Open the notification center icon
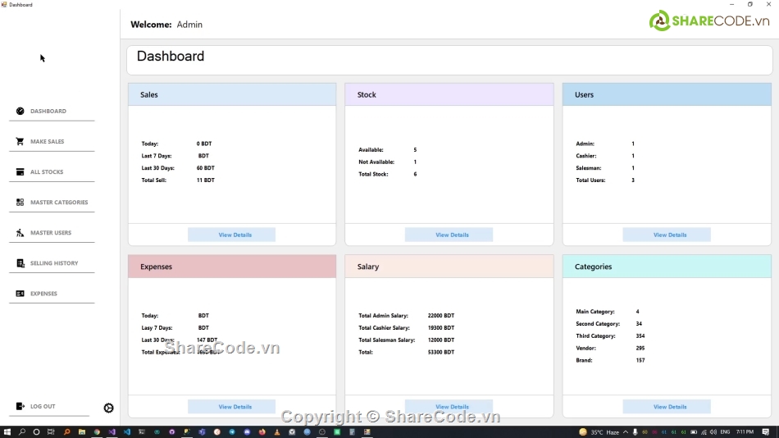This screenshot has width=779, height=438. [x=766, y=432]
